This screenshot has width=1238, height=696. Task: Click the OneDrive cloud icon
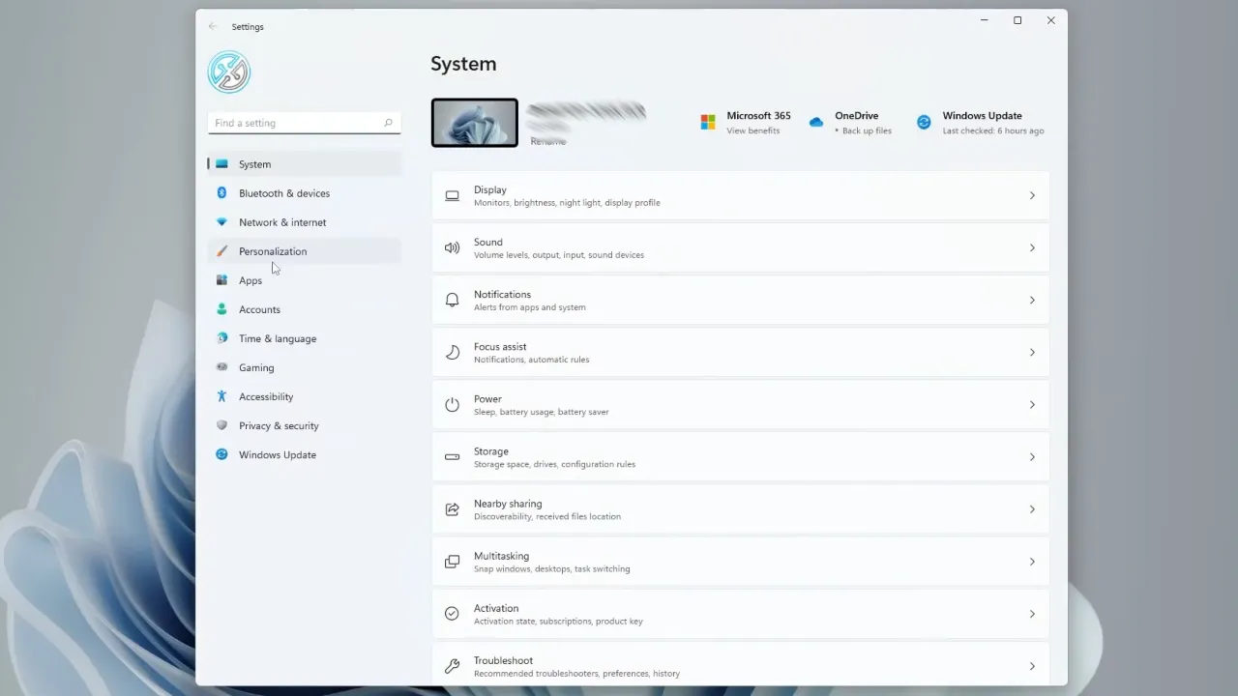coord(815,122)
